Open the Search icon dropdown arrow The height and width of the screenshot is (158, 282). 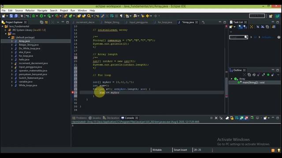point(92,16)
